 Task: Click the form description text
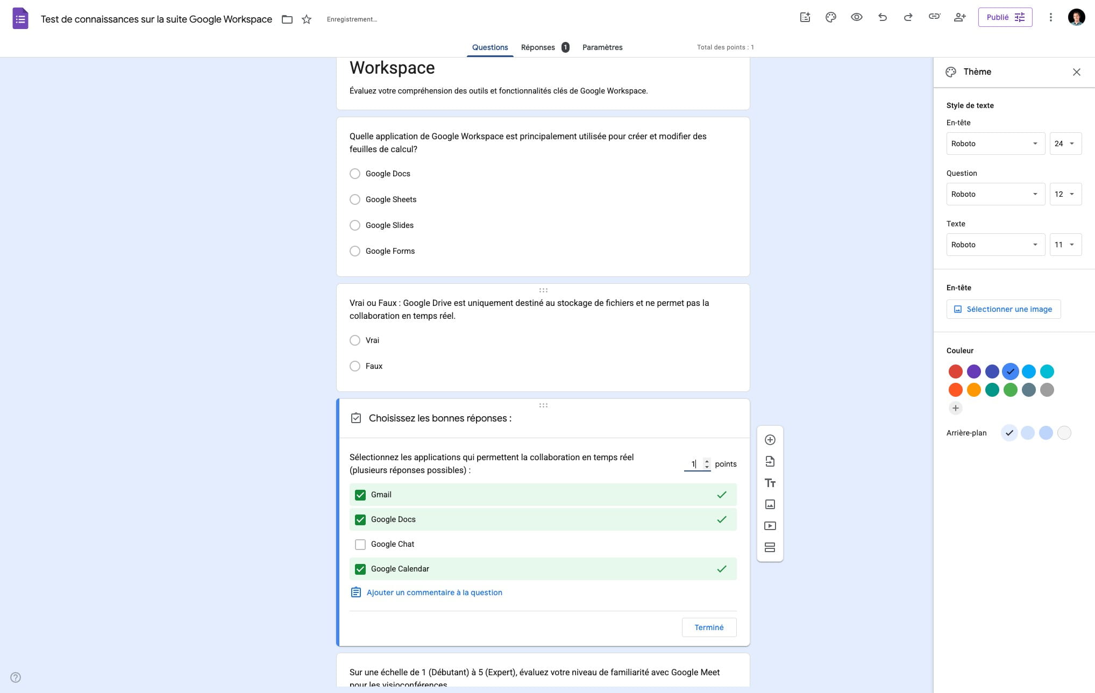point(499,91)
